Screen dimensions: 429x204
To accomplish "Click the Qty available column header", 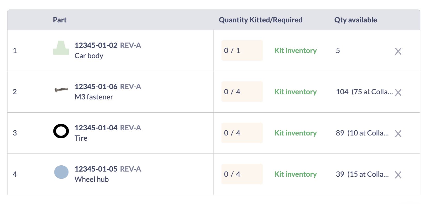I will [355, 20].
